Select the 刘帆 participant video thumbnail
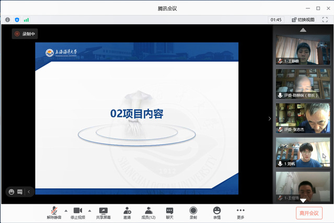This screenshot has height=223, width=334. click(303, 152)
